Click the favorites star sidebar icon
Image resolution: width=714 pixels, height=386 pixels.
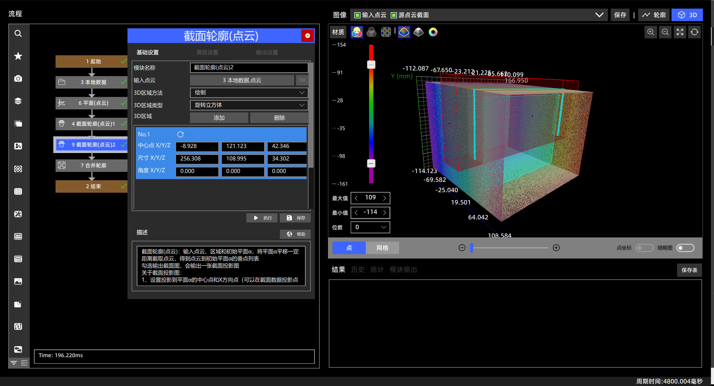click(18, 56)
